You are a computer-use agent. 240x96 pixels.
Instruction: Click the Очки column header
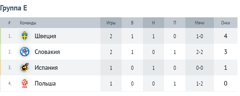coord(226,23)
